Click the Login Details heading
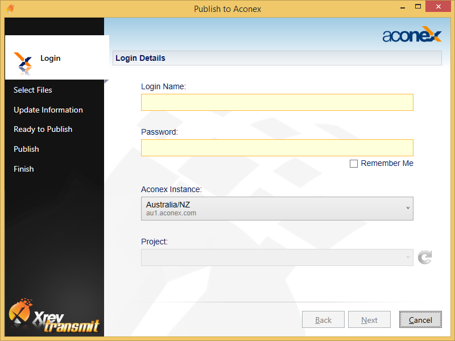 140,58
